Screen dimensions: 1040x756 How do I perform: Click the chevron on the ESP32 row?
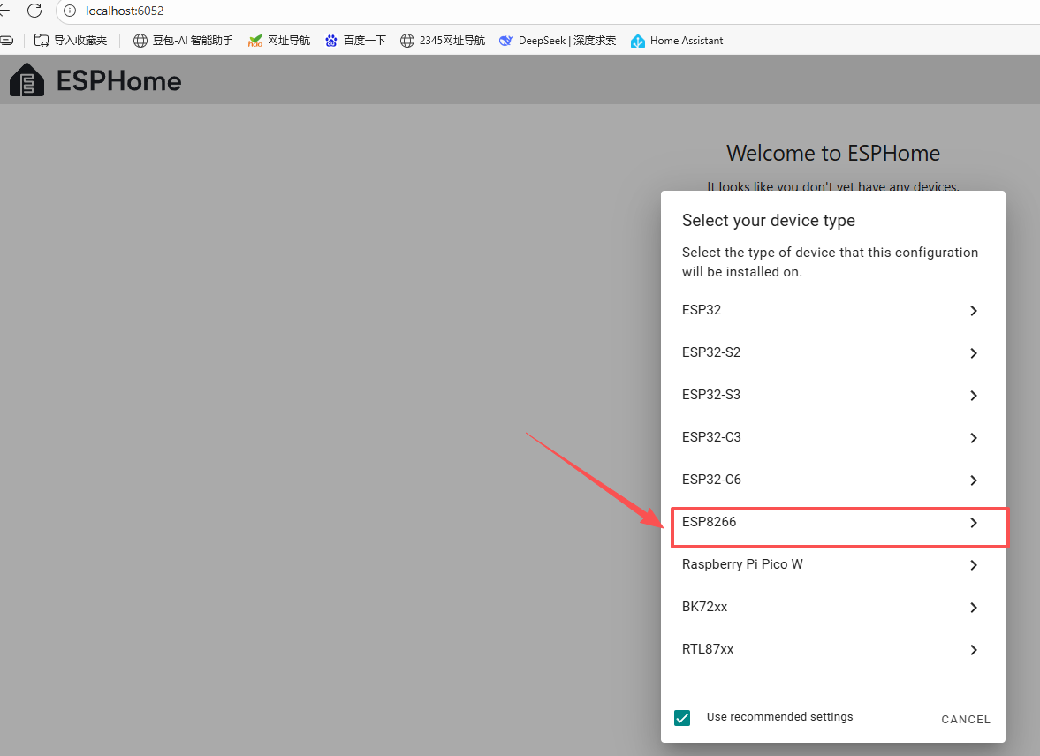click(974, 310)
